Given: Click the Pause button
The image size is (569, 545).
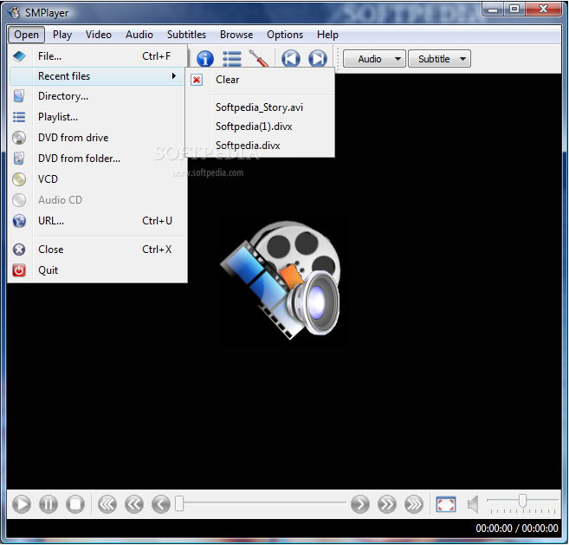Looking at the screenshot, I should click(x=48, y=504).
